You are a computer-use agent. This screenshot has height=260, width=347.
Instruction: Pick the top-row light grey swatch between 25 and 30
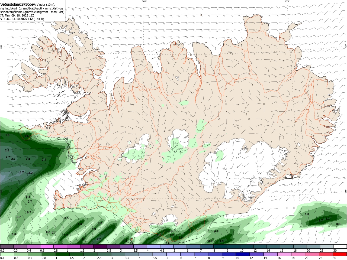327,247
